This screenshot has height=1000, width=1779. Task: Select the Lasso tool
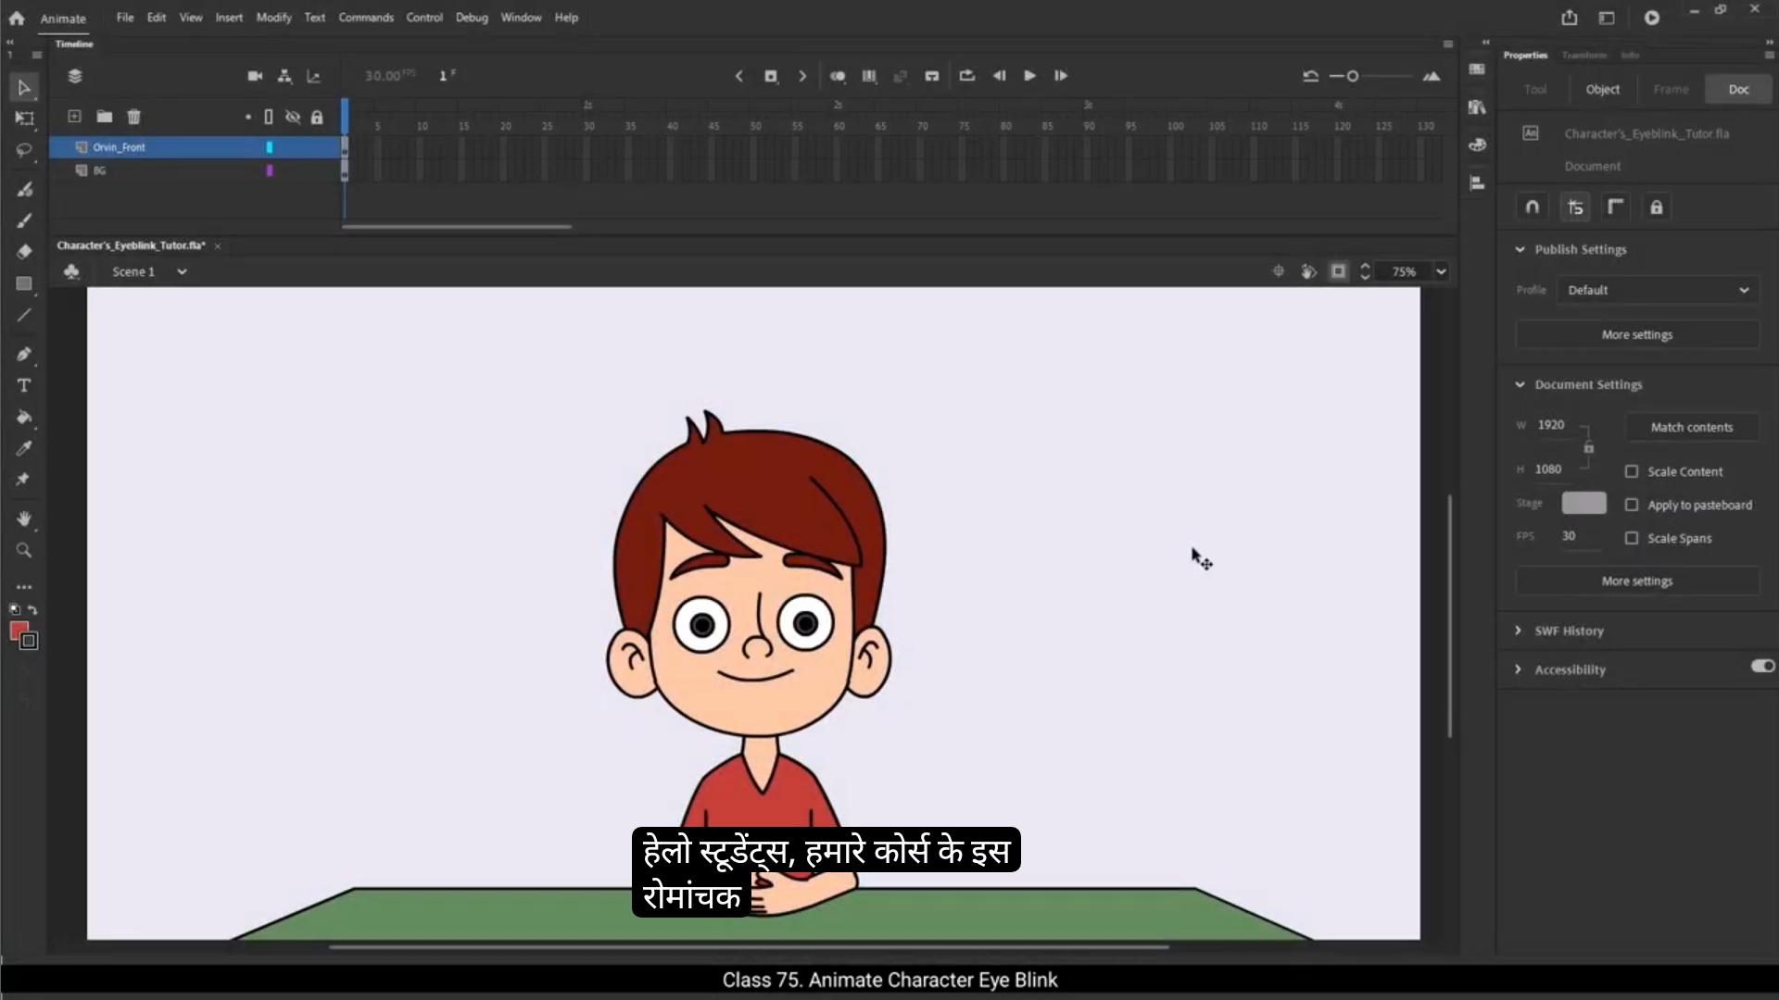click(24, 150)
